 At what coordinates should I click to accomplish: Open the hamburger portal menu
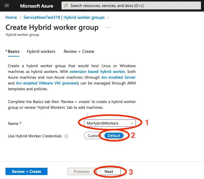pos(7,5)
